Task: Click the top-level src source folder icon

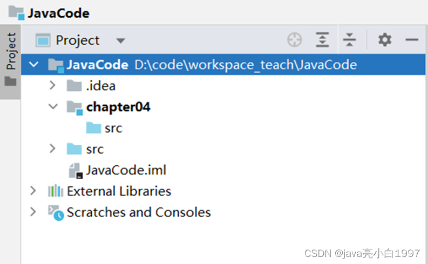Action: pyautogui.click(x=74, y=149)
